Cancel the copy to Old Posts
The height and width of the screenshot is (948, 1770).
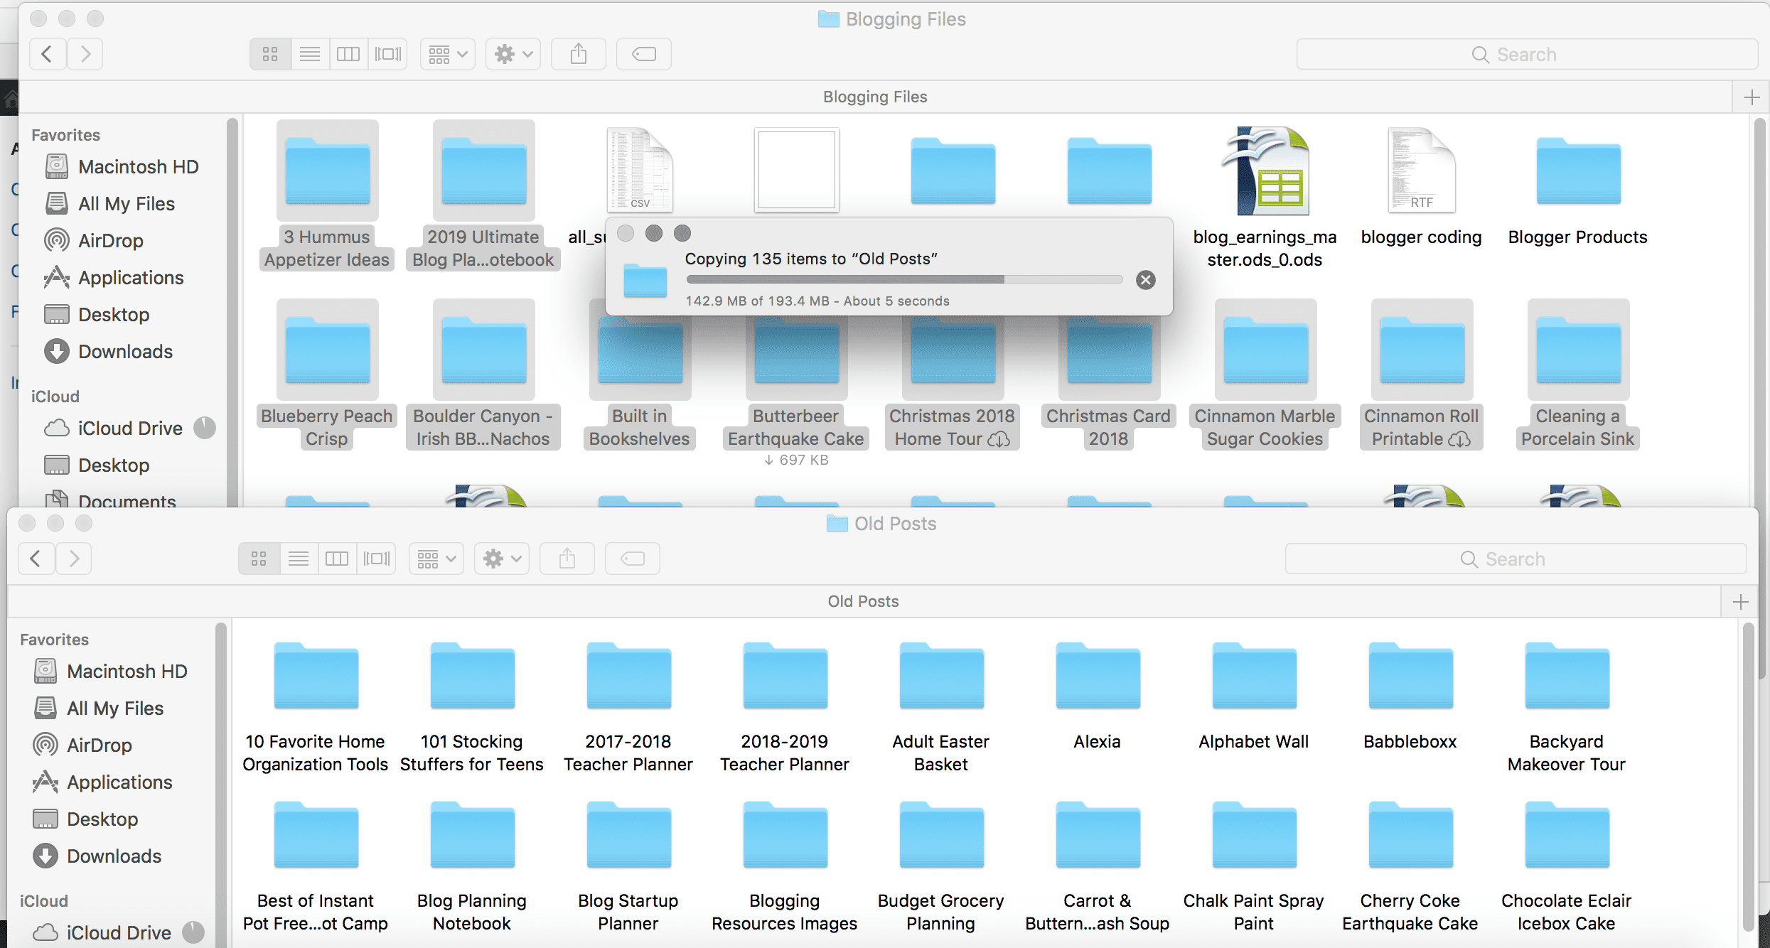click(x=1145, y=280)
